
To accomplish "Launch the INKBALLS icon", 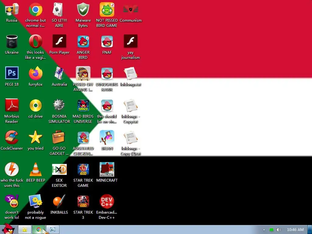I will coord(59,201).
